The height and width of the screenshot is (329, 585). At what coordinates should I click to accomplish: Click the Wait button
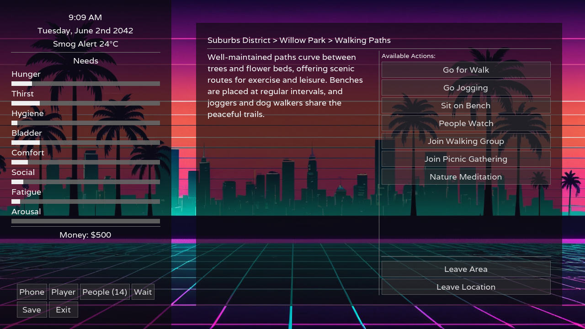coord(143,292)
